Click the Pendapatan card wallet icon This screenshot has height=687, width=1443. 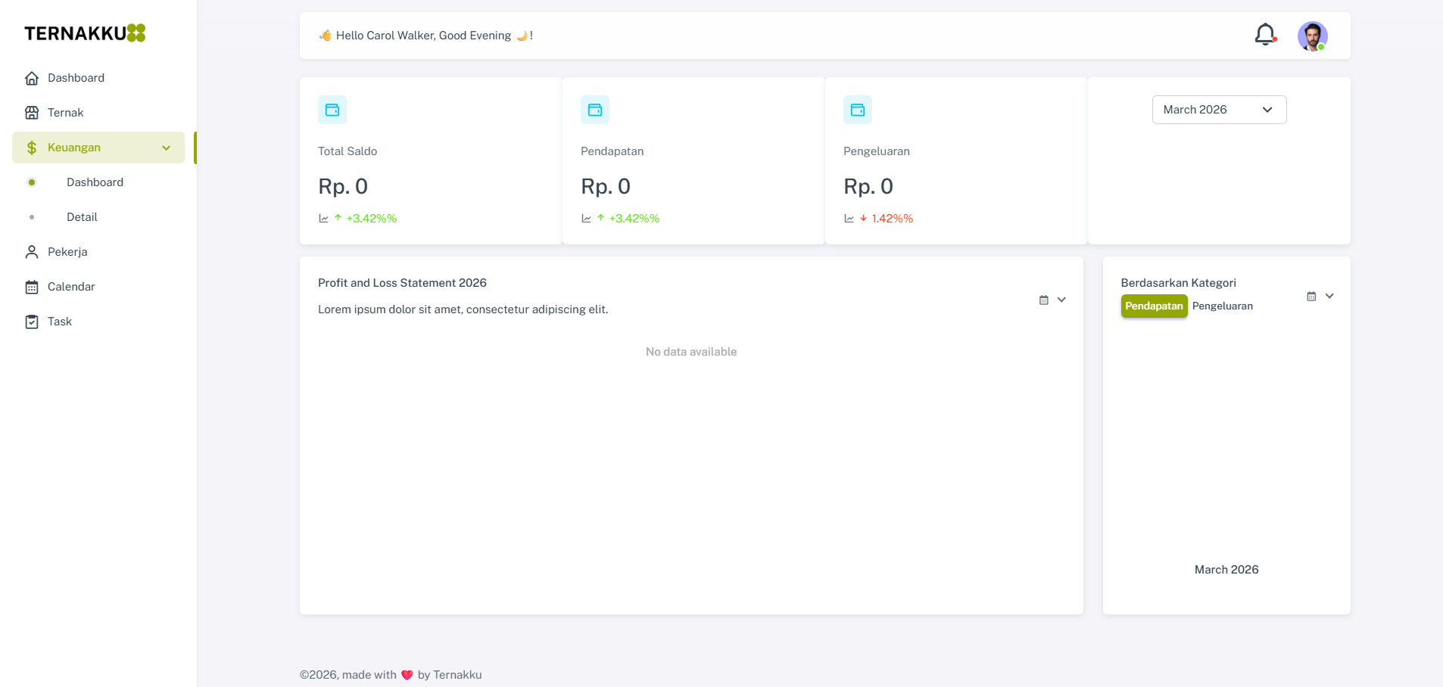pos(595,110)
